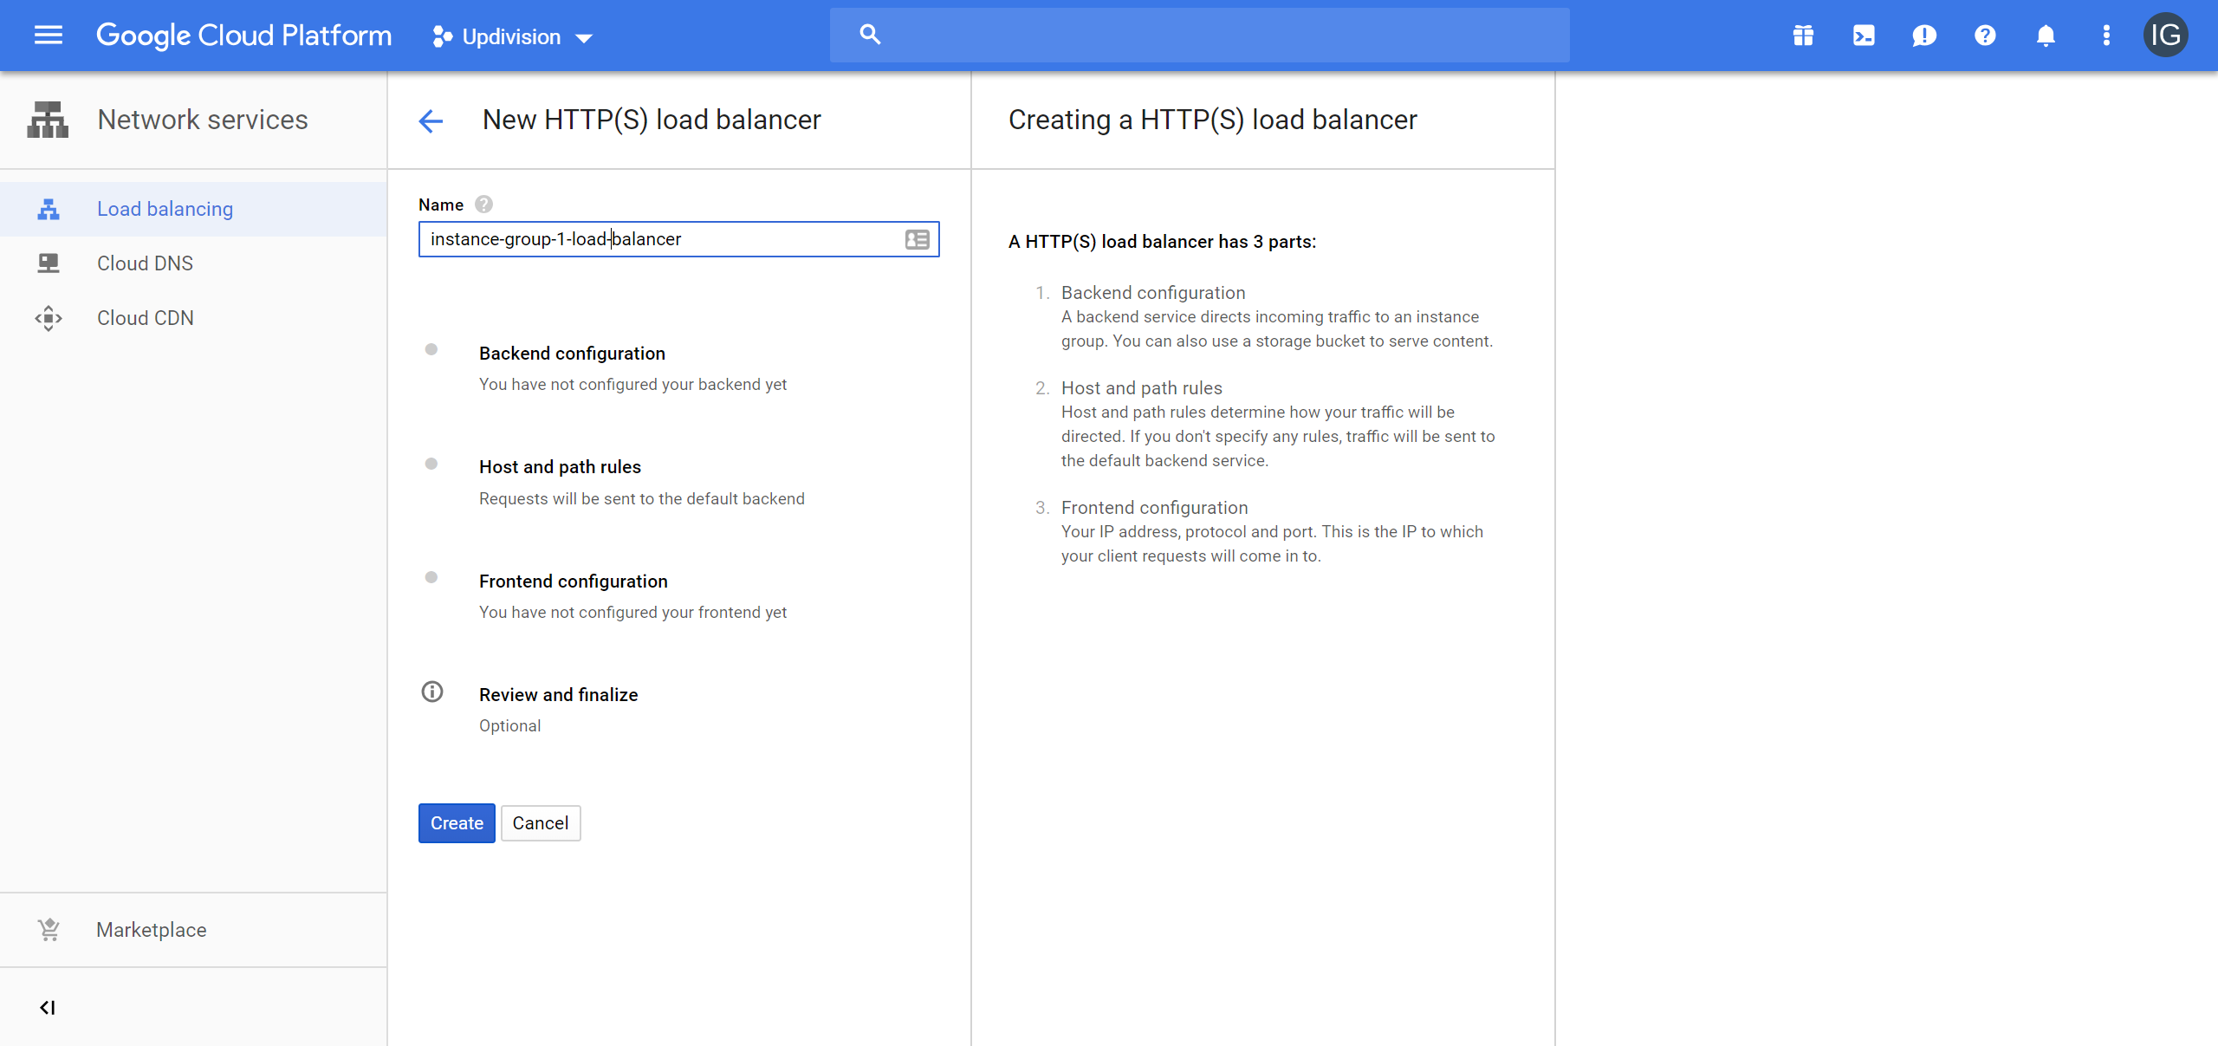Click the Backend configuration status dot

coord(431,350)
